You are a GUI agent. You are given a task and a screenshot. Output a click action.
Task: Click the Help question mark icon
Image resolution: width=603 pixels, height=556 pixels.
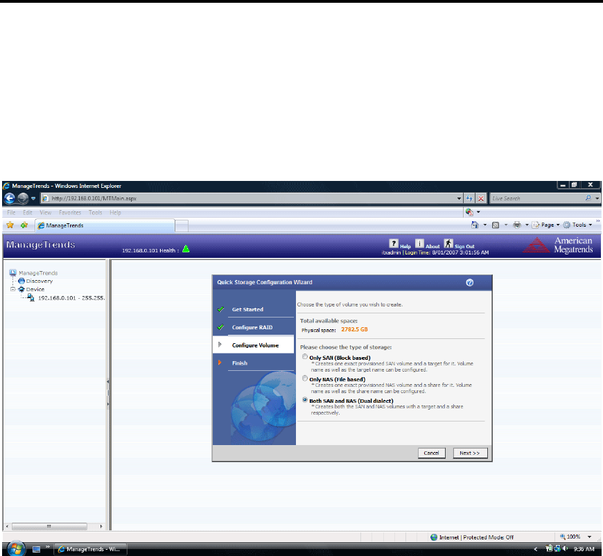pos(394,243)
